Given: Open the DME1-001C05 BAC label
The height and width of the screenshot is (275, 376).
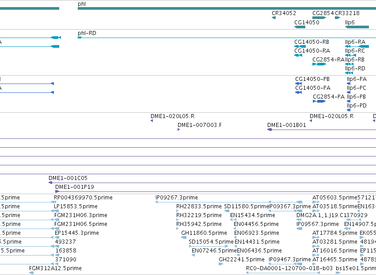Looking at the screenshot, I should (68, 178).
